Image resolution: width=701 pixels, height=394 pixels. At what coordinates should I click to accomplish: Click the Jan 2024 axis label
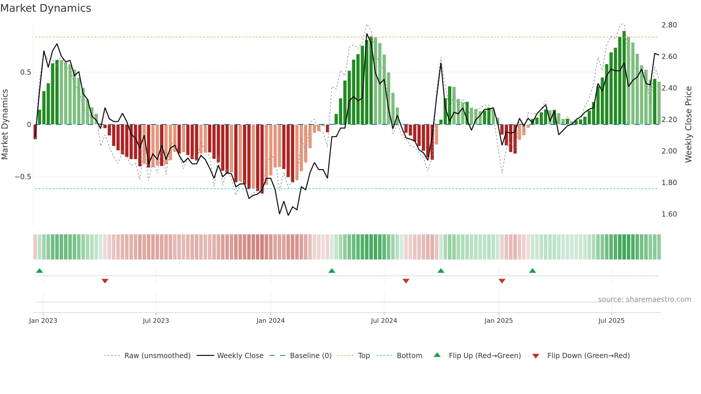(271, 320)
